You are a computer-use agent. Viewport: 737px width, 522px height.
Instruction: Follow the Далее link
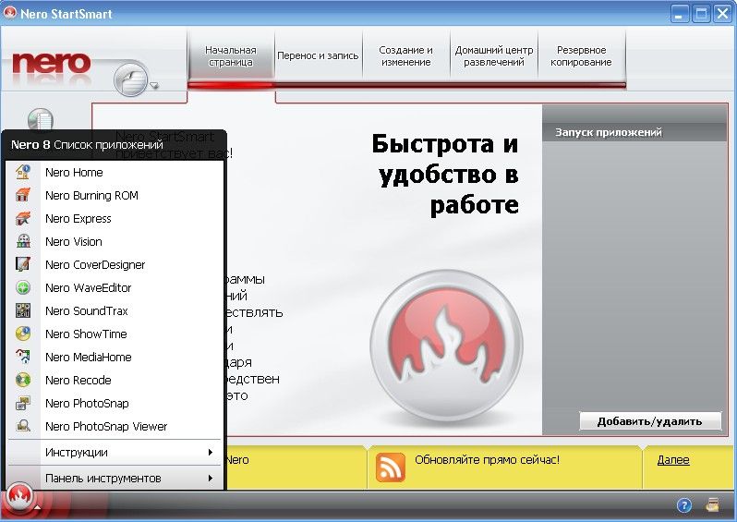pos(673,459)
